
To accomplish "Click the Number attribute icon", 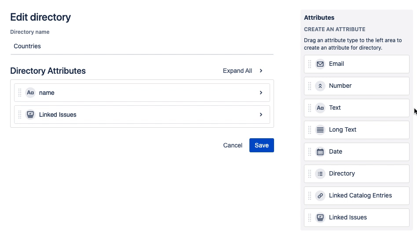I will click(x=320, y=86).
